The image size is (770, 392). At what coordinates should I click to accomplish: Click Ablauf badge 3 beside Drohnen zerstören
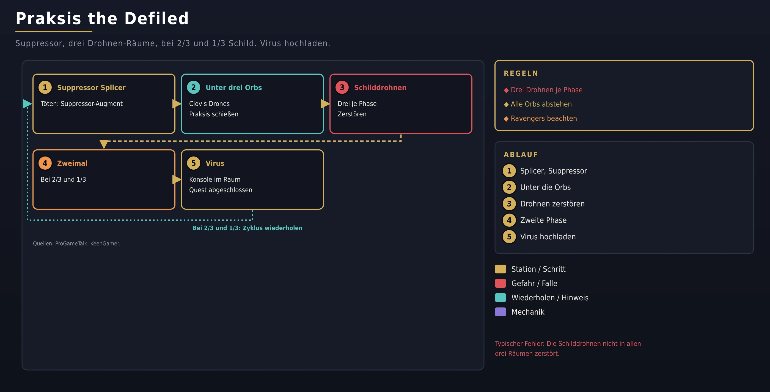point(509,204)
